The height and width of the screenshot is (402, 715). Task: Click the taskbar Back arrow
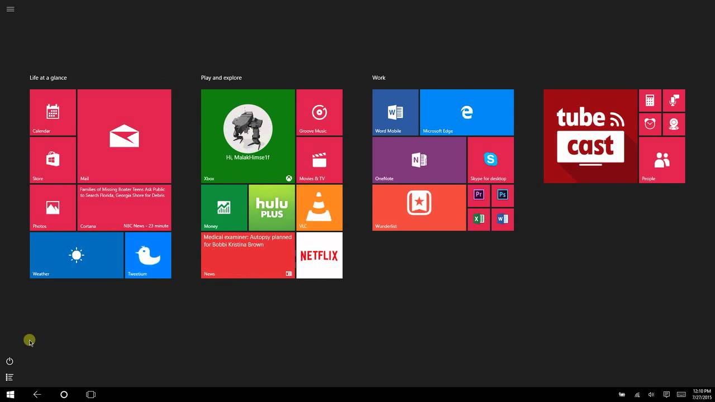coord(37,395)
